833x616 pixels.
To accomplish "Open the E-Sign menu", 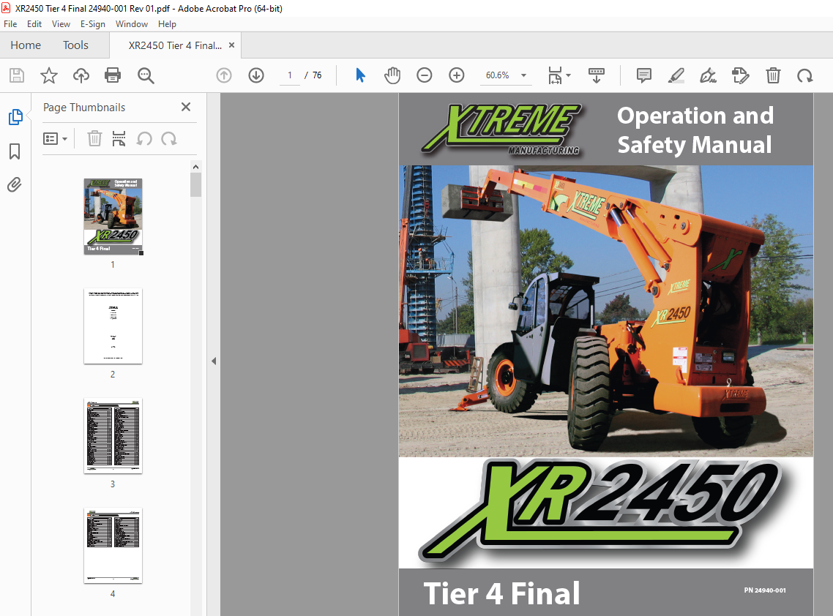I will pyautogui.click(x=92, y=24).
